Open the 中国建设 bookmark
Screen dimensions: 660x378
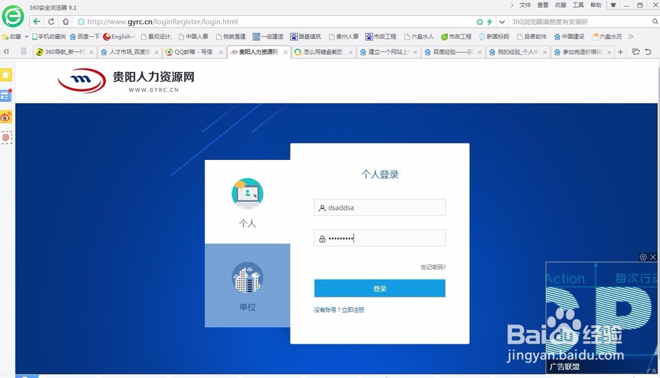[x=569, y=36]
